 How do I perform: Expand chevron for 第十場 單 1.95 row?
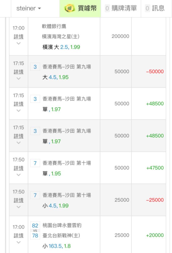19,175
